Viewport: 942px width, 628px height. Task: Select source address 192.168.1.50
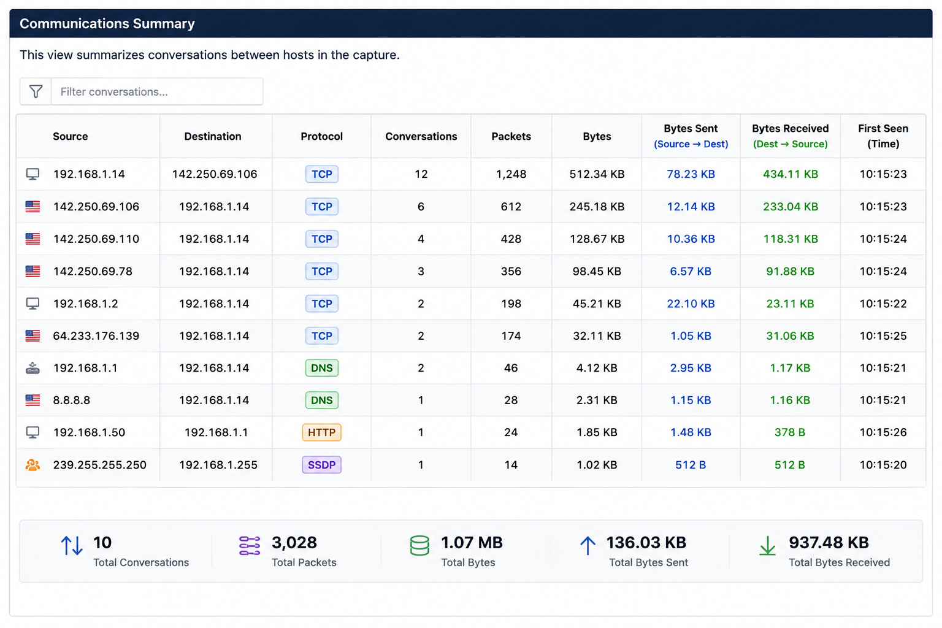tap(89, 432)
